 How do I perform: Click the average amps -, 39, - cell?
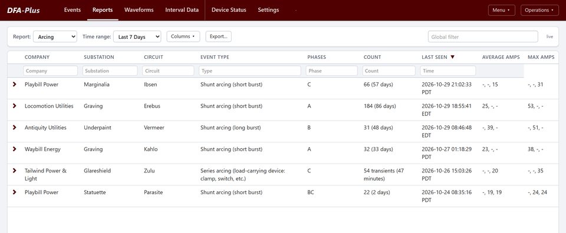[x=490, y=128]
